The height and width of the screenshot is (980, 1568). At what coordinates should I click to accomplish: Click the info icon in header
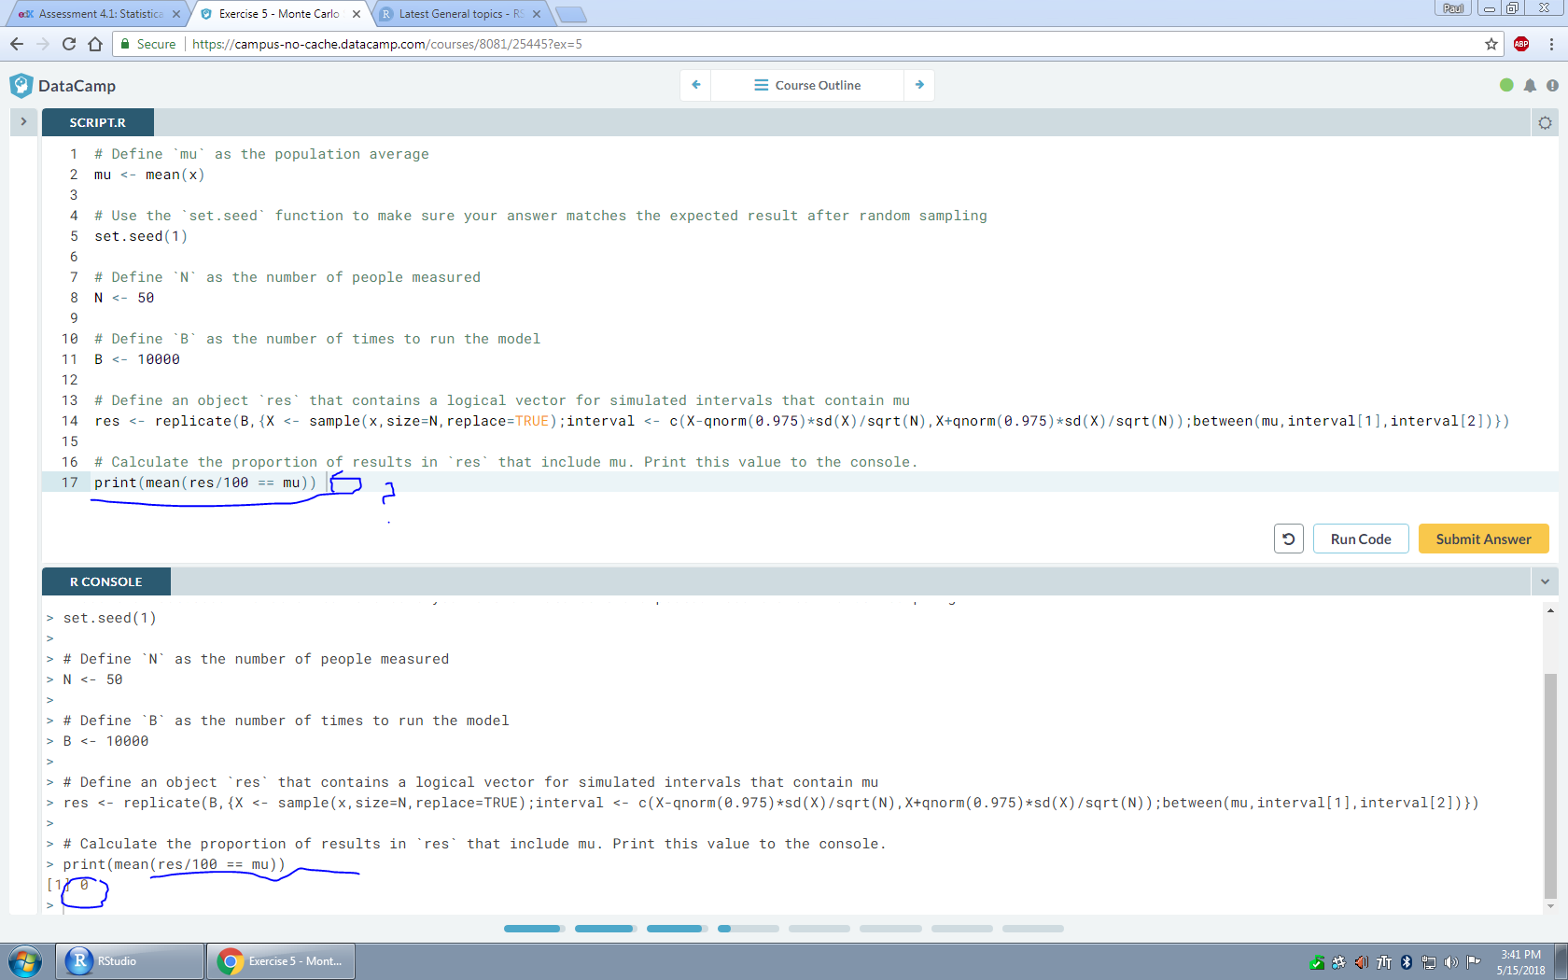coord(1552,86)
